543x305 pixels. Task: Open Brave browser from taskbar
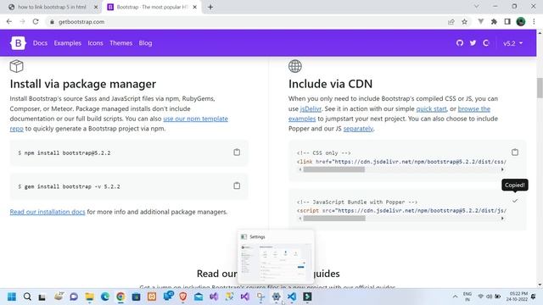[x=183, y=297]
